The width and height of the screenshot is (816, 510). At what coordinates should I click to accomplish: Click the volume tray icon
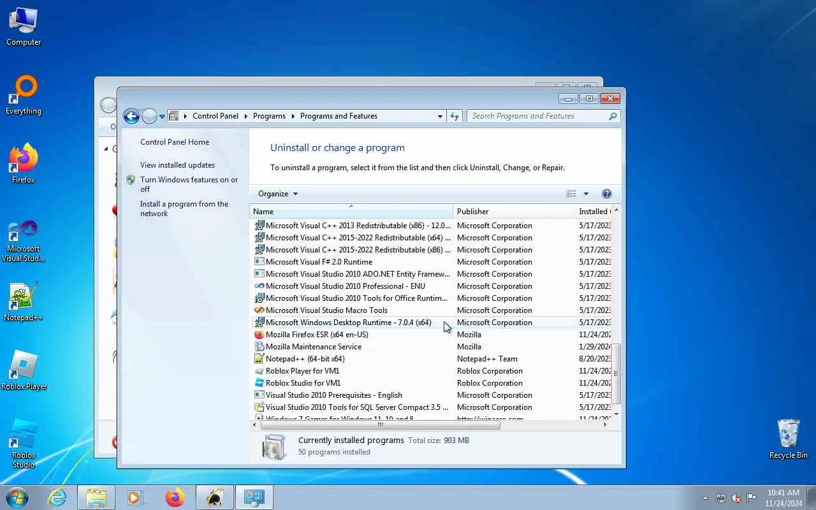(736, 498)
